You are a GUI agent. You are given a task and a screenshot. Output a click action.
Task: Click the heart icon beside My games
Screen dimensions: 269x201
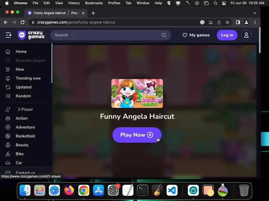185,35
